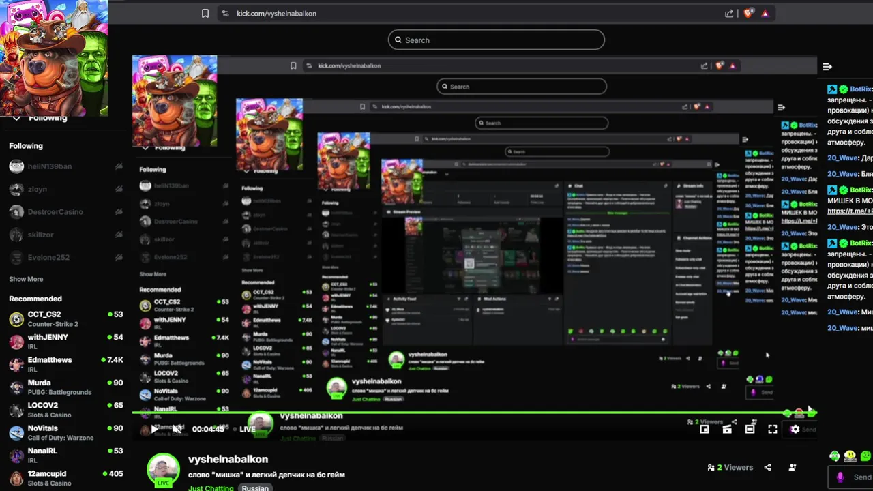Click offline icon beside Evelone252

click(119, 257)
